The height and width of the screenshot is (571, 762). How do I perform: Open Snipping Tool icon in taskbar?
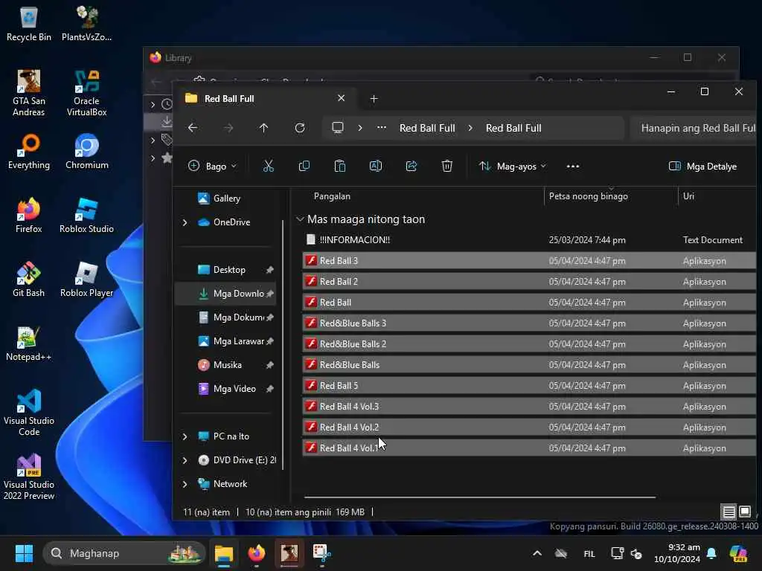click(321, 553)
